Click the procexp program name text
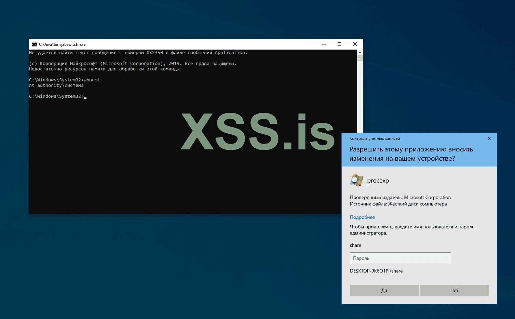 coord(378,181)
